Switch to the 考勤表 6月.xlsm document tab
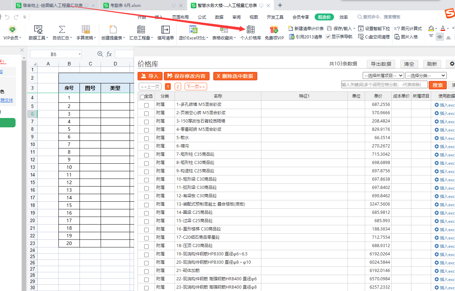Screen dimensions: 455x291 tap(125, 6)
